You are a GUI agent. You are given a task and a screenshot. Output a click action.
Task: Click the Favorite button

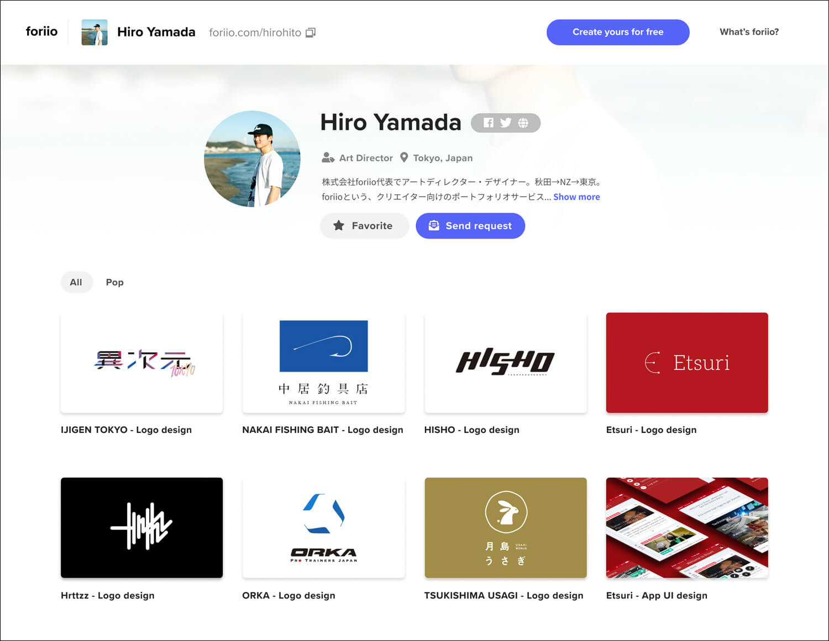(x=364, y=226)
